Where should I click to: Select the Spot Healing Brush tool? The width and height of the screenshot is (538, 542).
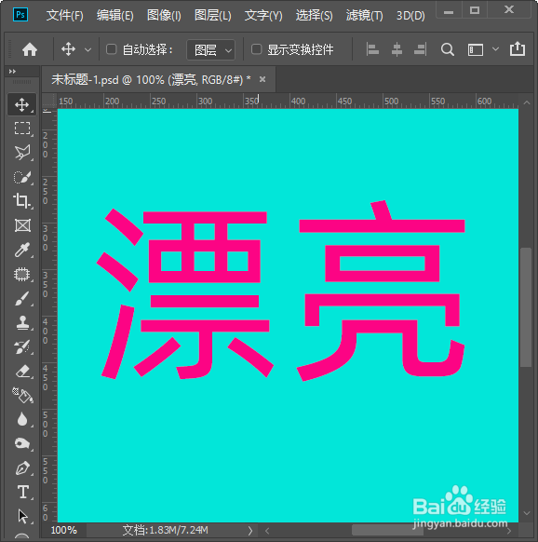(22, 274)
